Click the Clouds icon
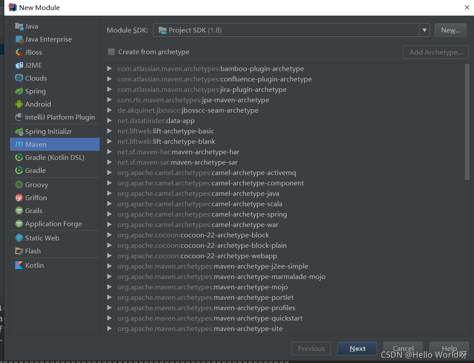 point(19,78)
